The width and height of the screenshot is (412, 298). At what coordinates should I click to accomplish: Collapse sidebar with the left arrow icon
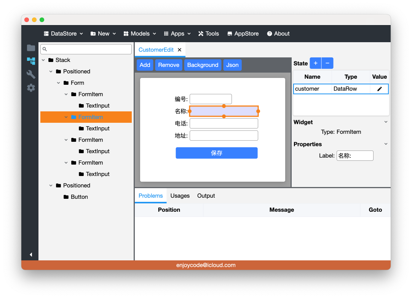click(x=31, y=255)
